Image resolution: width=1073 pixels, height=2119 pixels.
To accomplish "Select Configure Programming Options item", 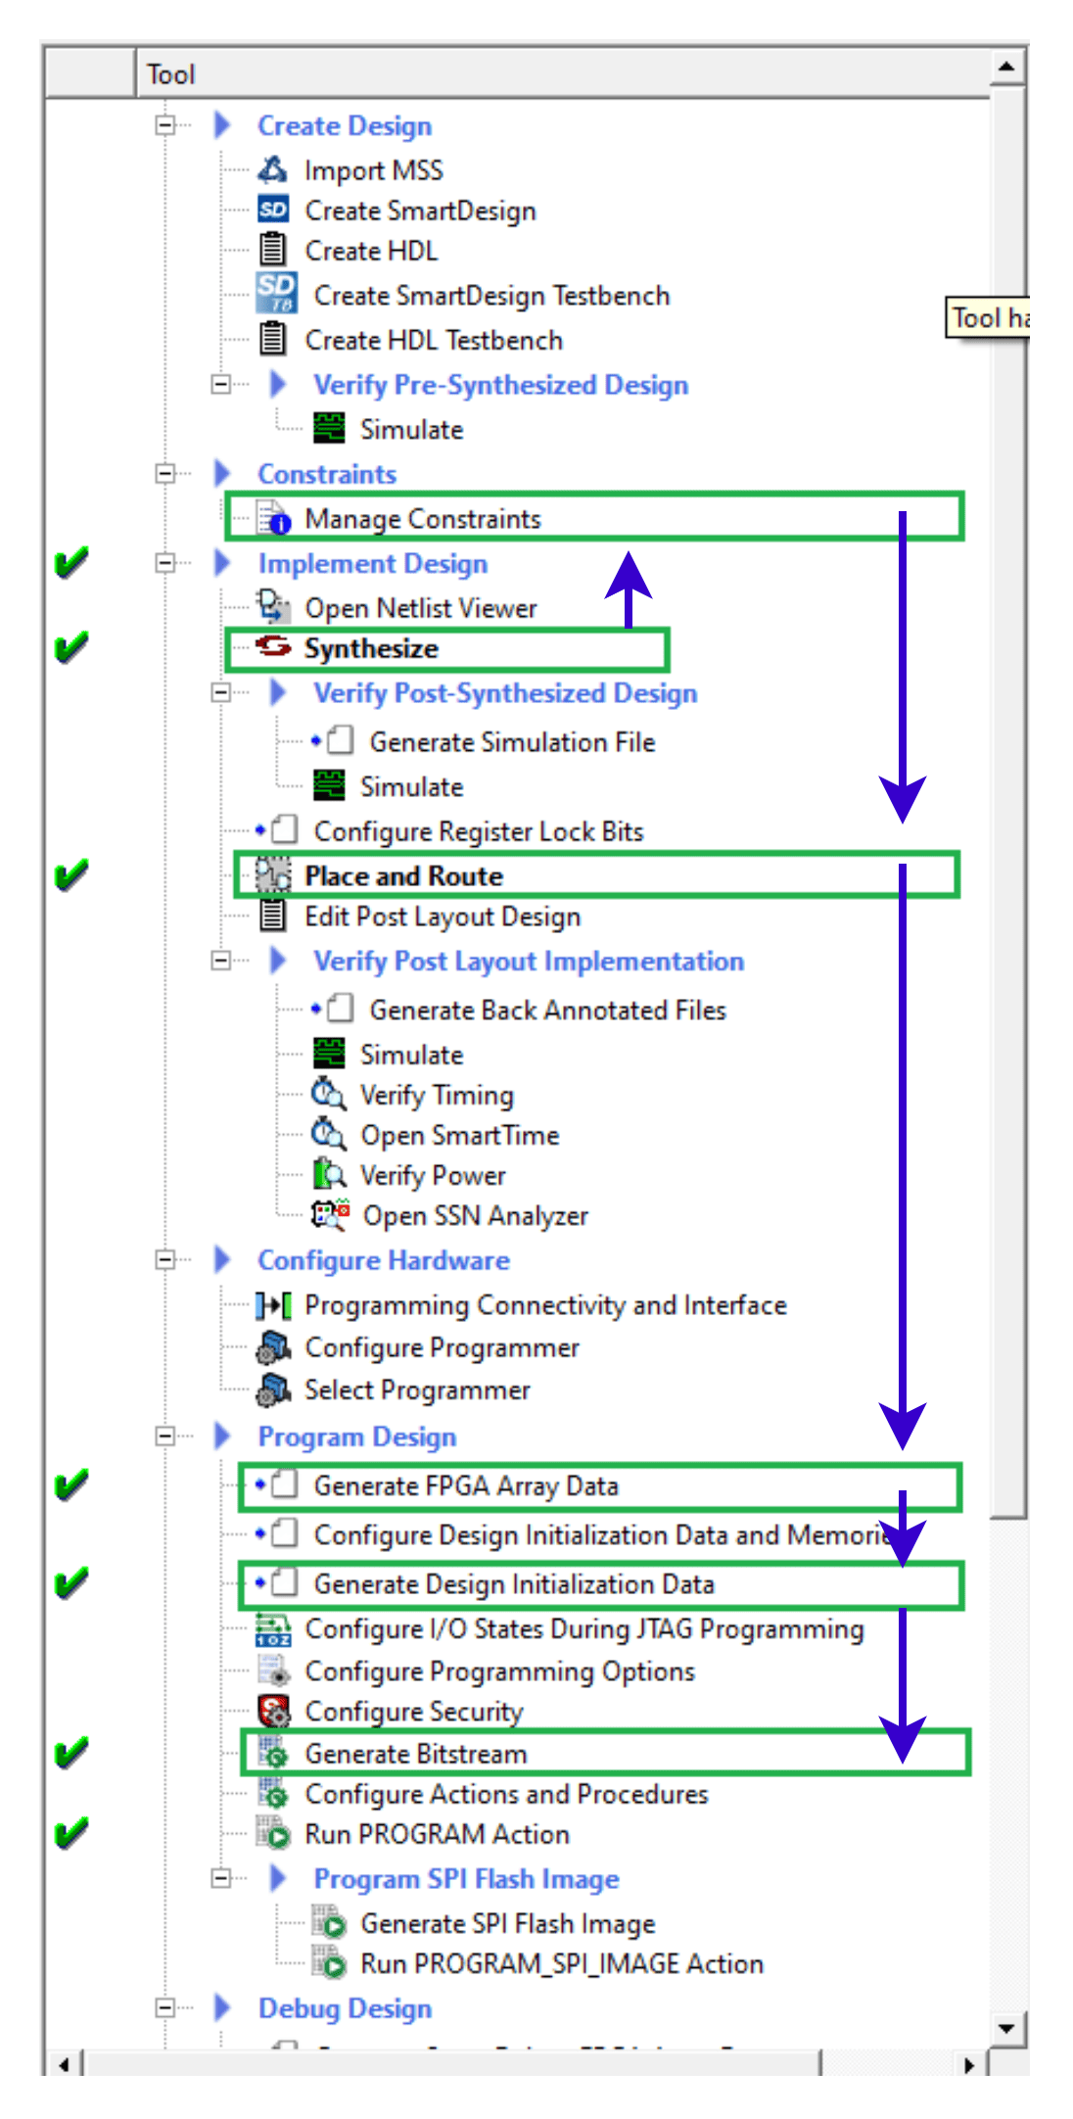I will [x=499, y=1671].
